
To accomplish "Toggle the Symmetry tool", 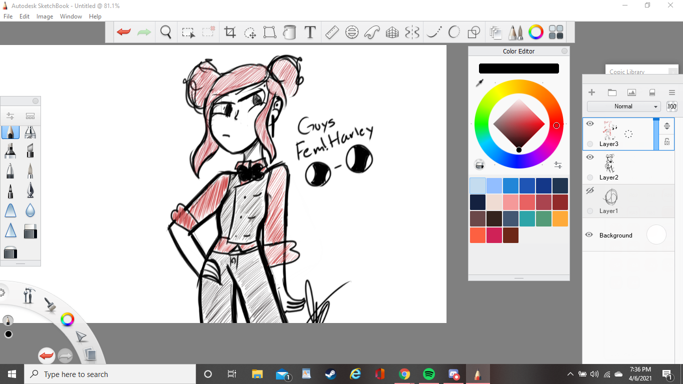I will pos(412,32).
